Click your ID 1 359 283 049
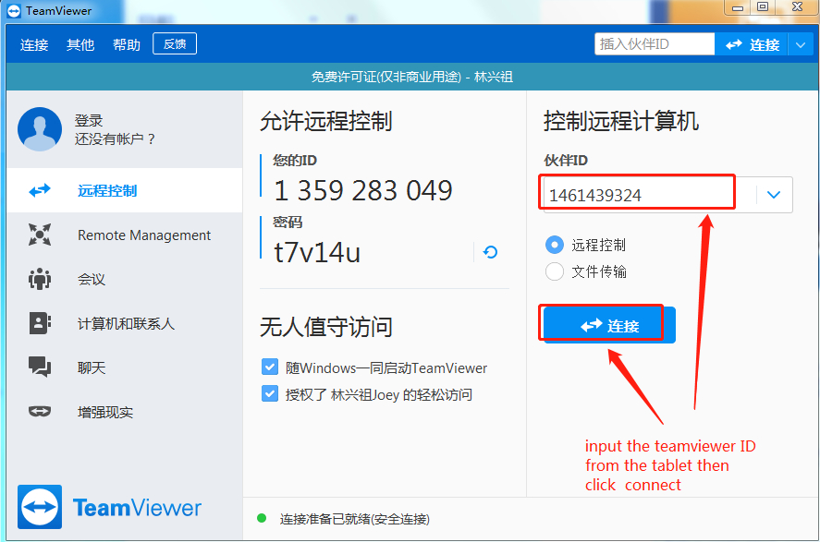The height and width of the screenshot is (542, 820). 363,190
